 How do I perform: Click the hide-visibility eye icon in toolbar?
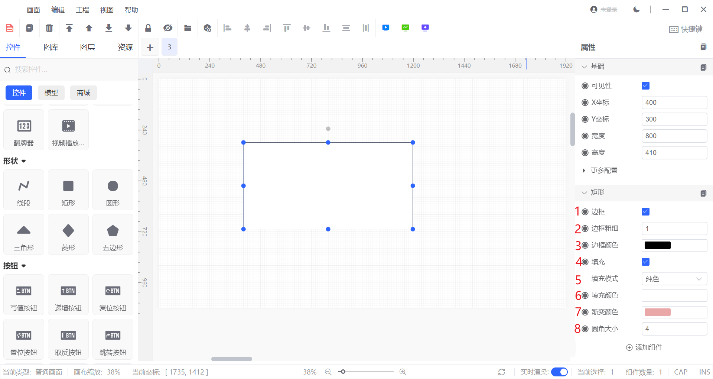[168, 28]
